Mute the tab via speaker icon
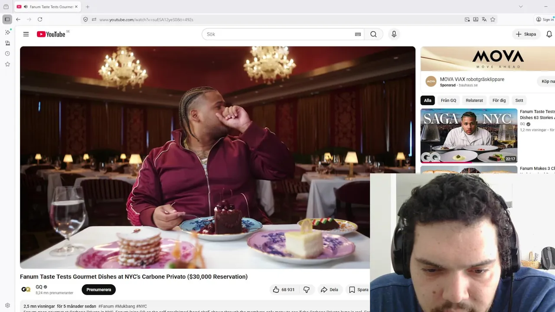 pyautogui.click(x=26, y=7)
